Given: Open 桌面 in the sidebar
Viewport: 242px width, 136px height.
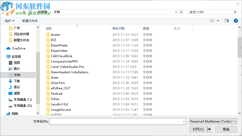Looking at the screenshot, I should click(x=14, y=93).
